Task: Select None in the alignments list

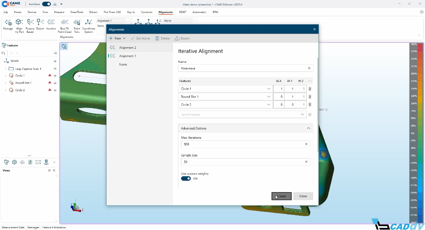Action: point(140,64)
